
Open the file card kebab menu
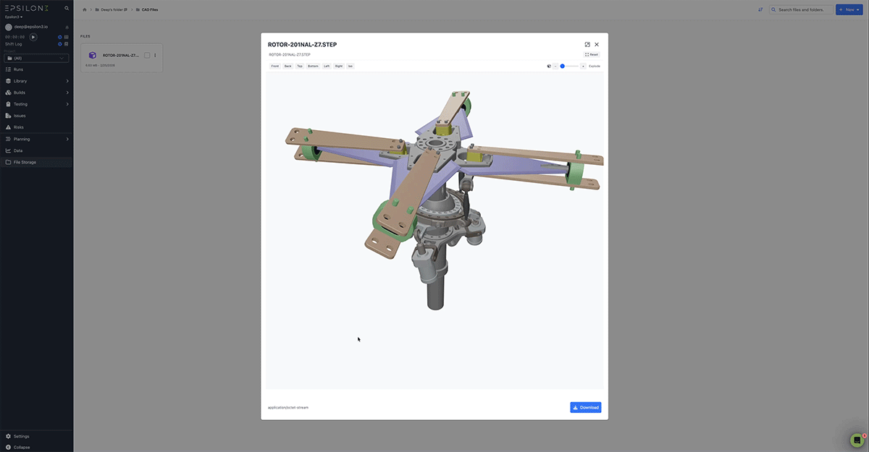click(x=155, y=55)
